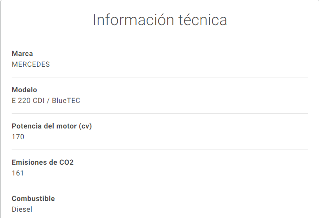This screenshot has height=218, width=319.
Task: Click the word técnica in the title
Action: 203,20
